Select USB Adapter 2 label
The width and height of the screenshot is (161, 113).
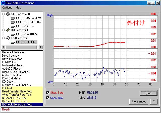tap(20, 38)
